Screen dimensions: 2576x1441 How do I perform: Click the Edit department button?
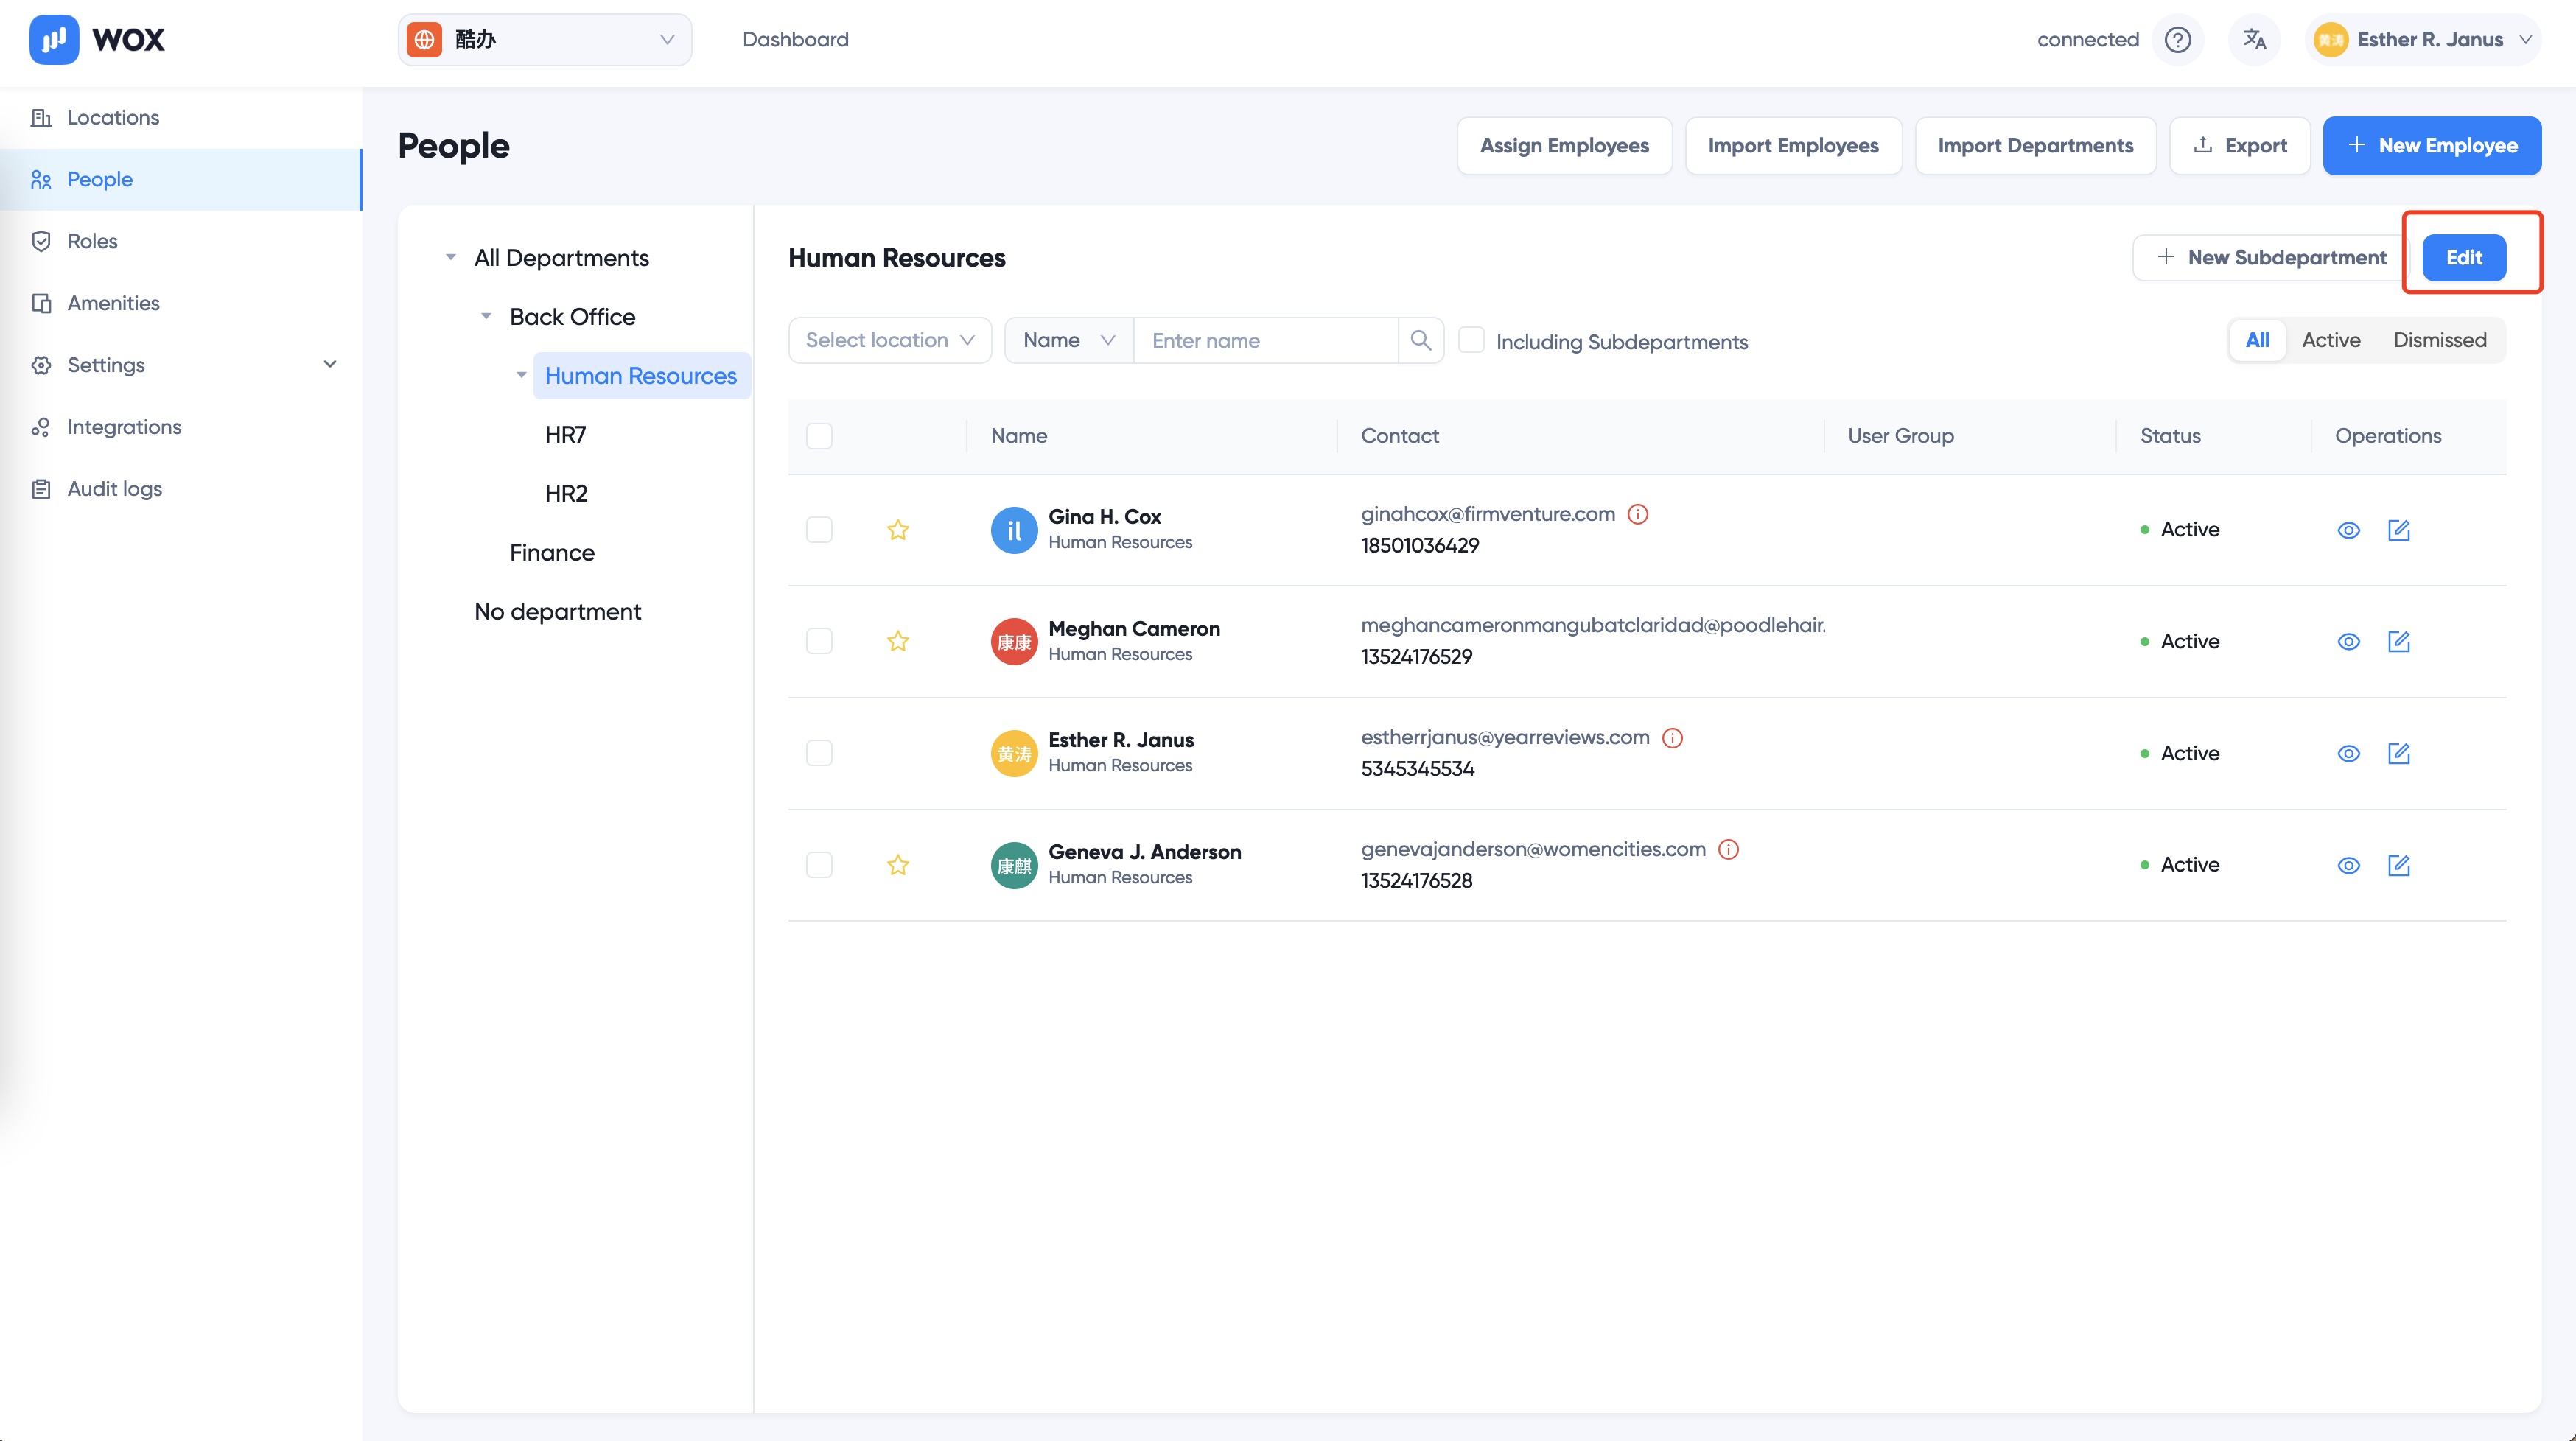point(2464,258)
